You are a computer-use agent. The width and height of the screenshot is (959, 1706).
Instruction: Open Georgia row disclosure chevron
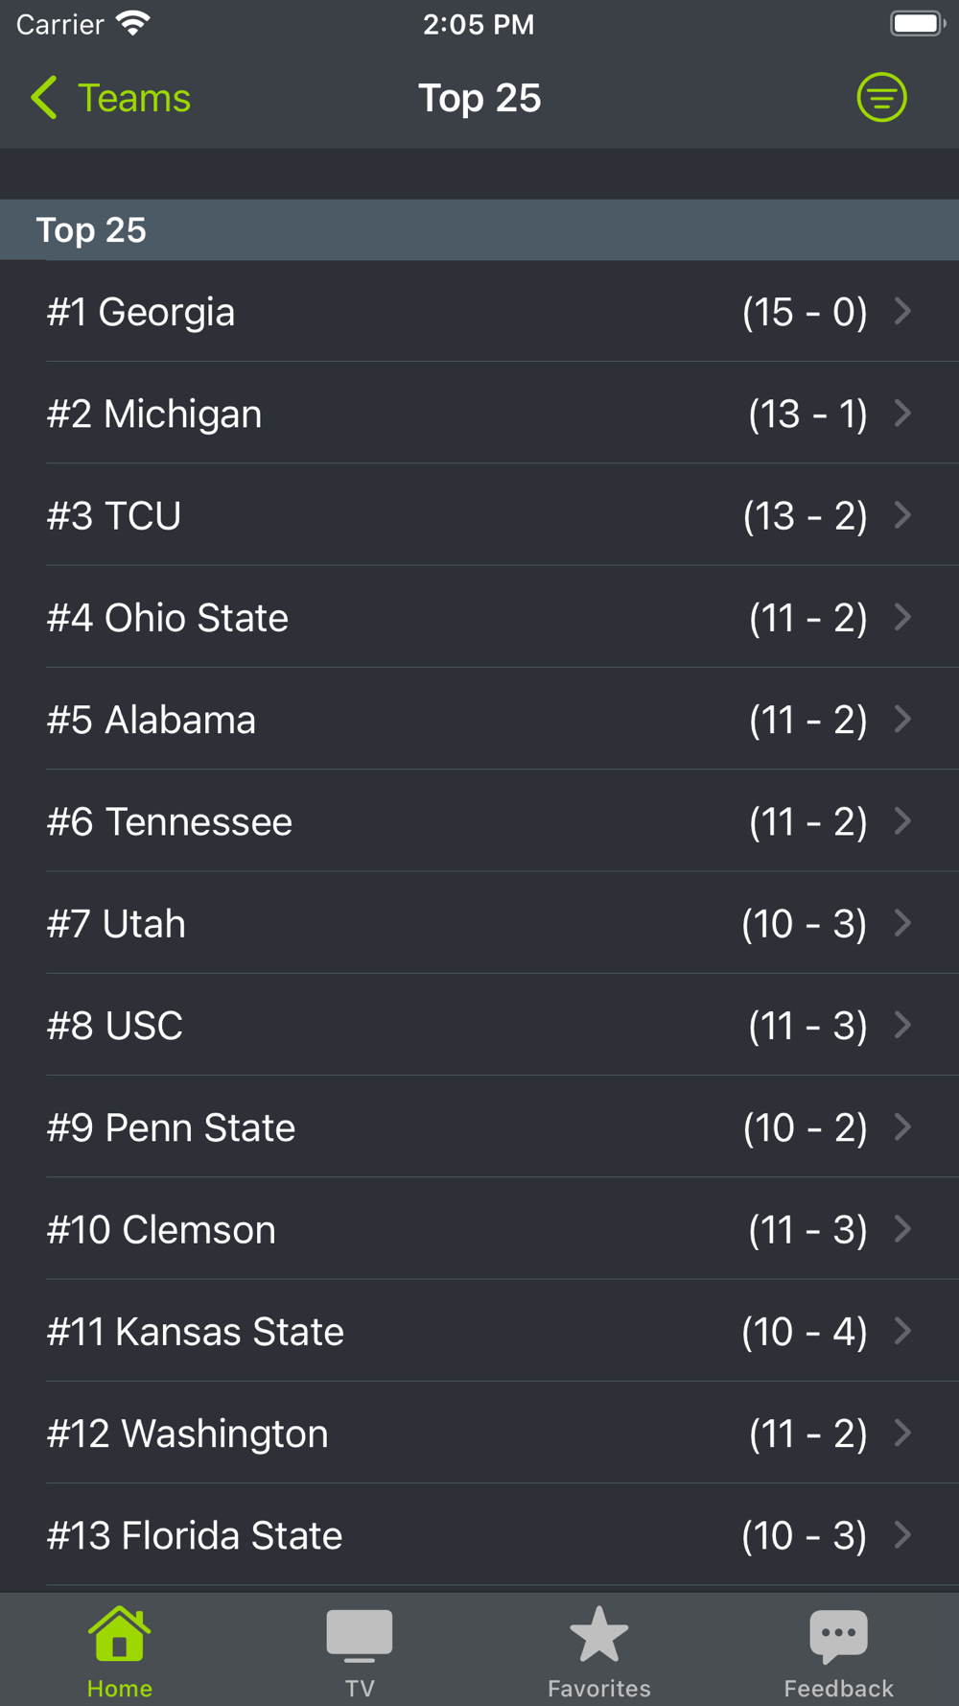(x=902, y=311)
